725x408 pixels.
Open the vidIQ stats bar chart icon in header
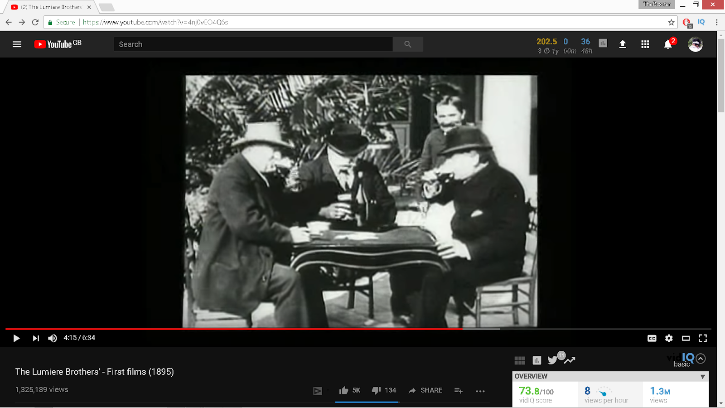tap(603, 43)
